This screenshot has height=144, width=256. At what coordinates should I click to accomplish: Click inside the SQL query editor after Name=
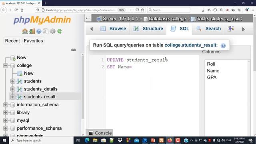click(132, 67)
